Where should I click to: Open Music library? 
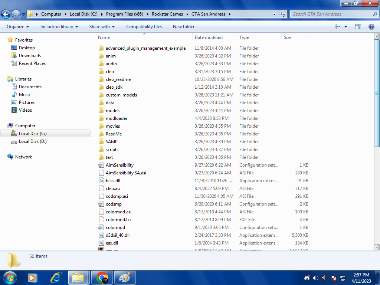tap(21, 95)
